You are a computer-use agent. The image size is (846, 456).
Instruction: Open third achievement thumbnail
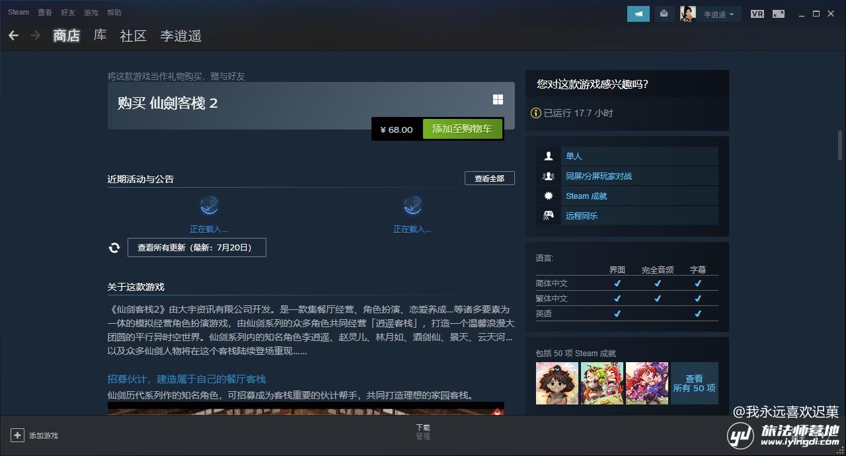click(x=647, y=383)
